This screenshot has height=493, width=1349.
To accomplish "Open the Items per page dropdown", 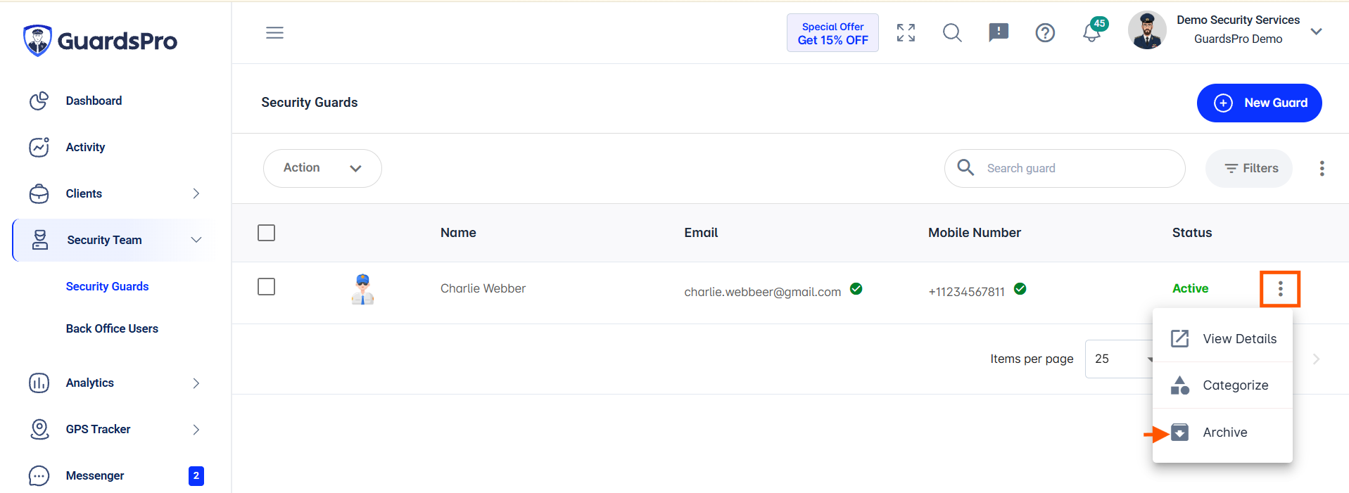I will 1120,359.
